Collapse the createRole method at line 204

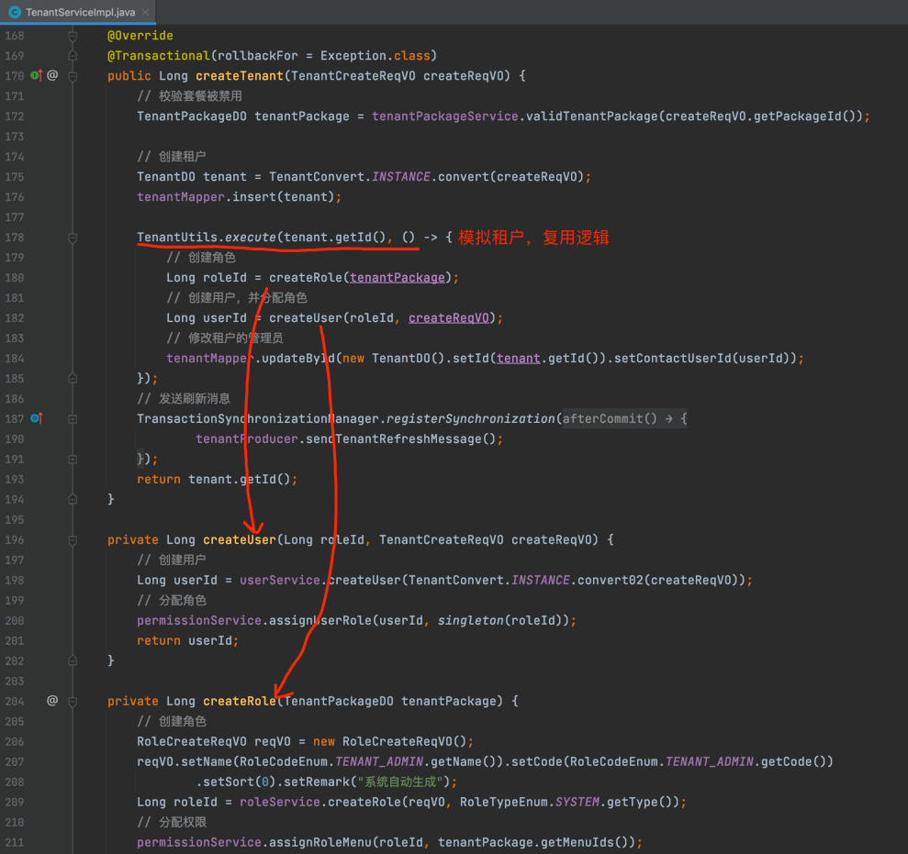[x=73, y=701]
